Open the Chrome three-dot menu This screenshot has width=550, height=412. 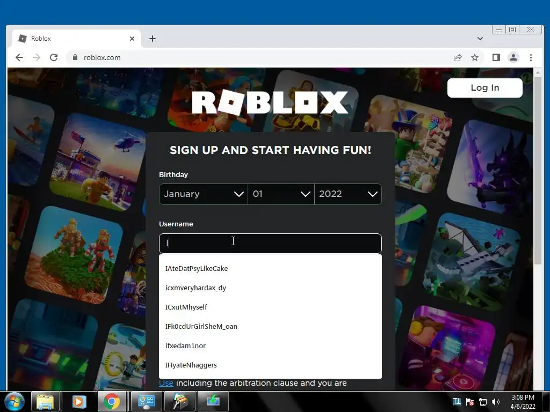coord(531,57)
